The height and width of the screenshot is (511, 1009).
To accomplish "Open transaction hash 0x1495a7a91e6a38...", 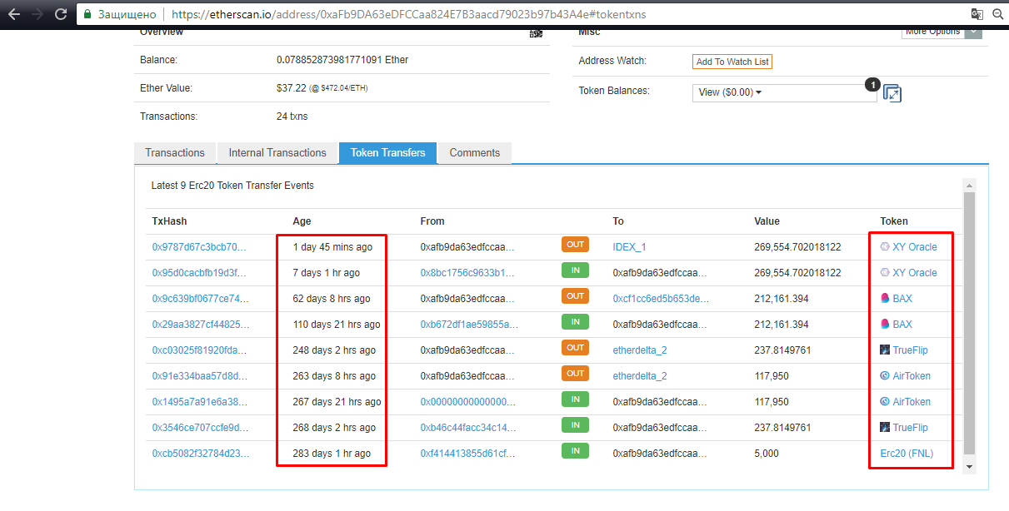I will coord(199,402).
